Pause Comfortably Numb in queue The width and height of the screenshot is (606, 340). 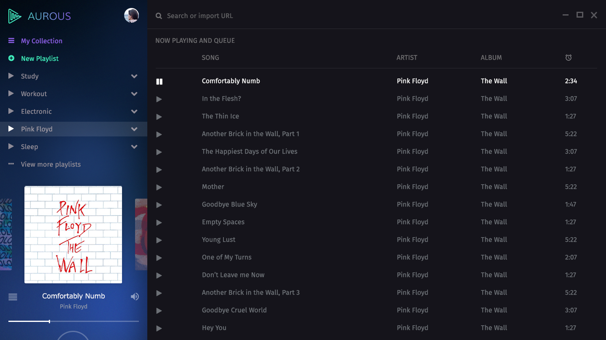tap(159, 82)
